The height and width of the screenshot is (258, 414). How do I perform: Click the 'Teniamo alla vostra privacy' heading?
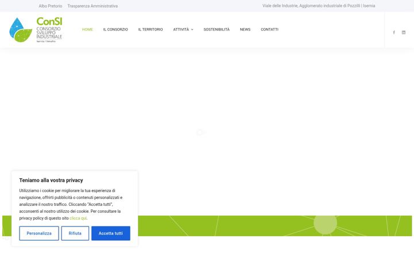(x=51, y=181)
